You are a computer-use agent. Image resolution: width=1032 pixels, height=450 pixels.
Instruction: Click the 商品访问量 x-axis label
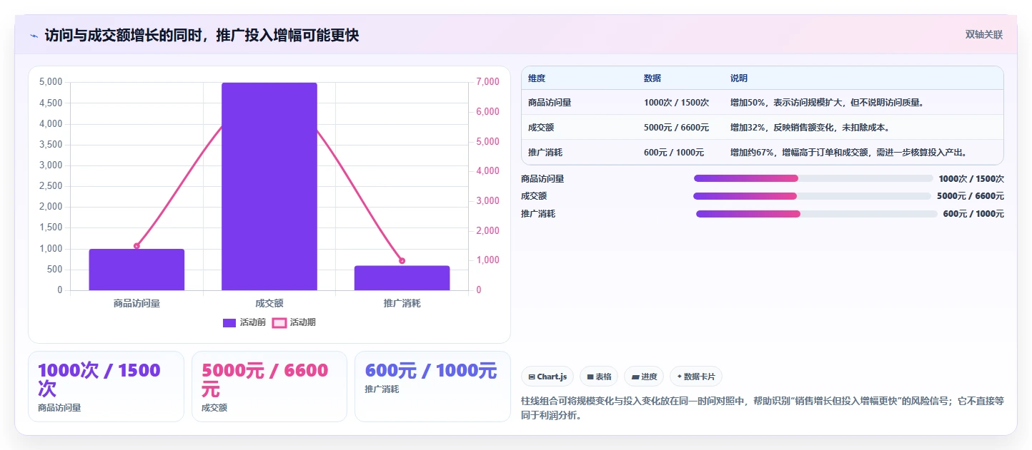tap(137, 303)
